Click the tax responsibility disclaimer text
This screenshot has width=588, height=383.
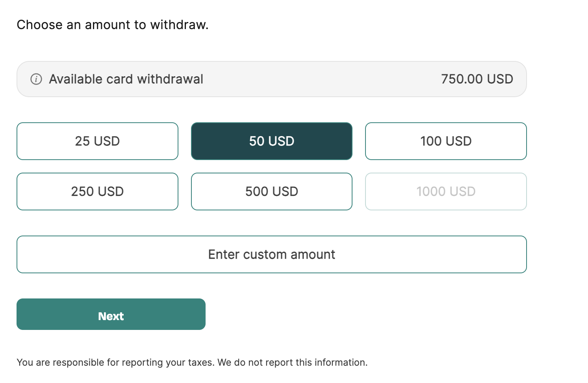tap(192, 362)
